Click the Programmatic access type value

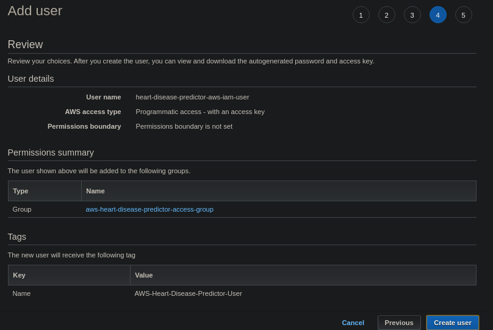[x=200, y=112]
